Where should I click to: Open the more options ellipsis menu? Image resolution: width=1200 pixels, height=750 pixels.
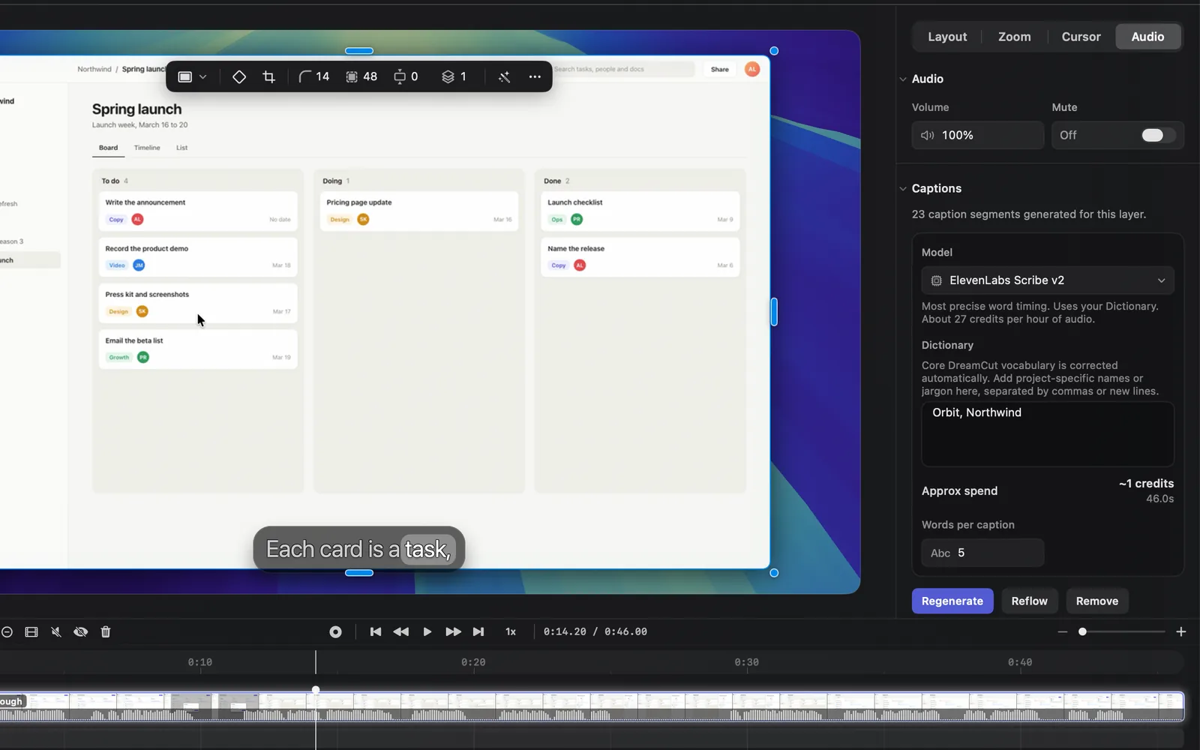[535, 76]
